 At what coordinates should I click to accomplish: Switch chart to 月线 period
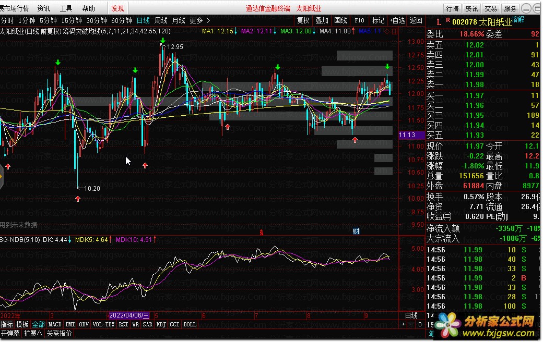tap(179, 21)
